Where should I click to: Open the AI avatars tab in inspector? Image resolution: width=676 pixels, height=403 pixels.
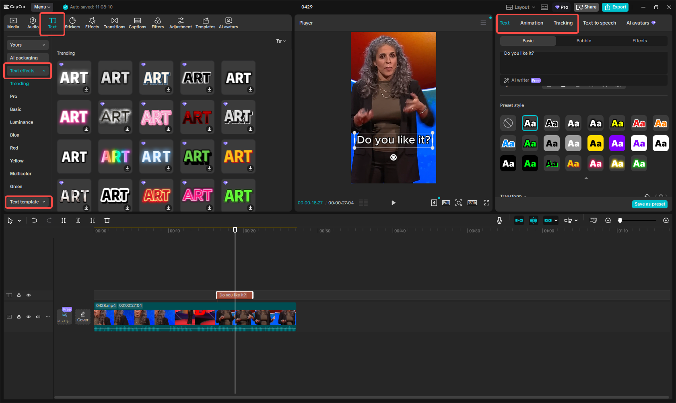click(641, 23)
